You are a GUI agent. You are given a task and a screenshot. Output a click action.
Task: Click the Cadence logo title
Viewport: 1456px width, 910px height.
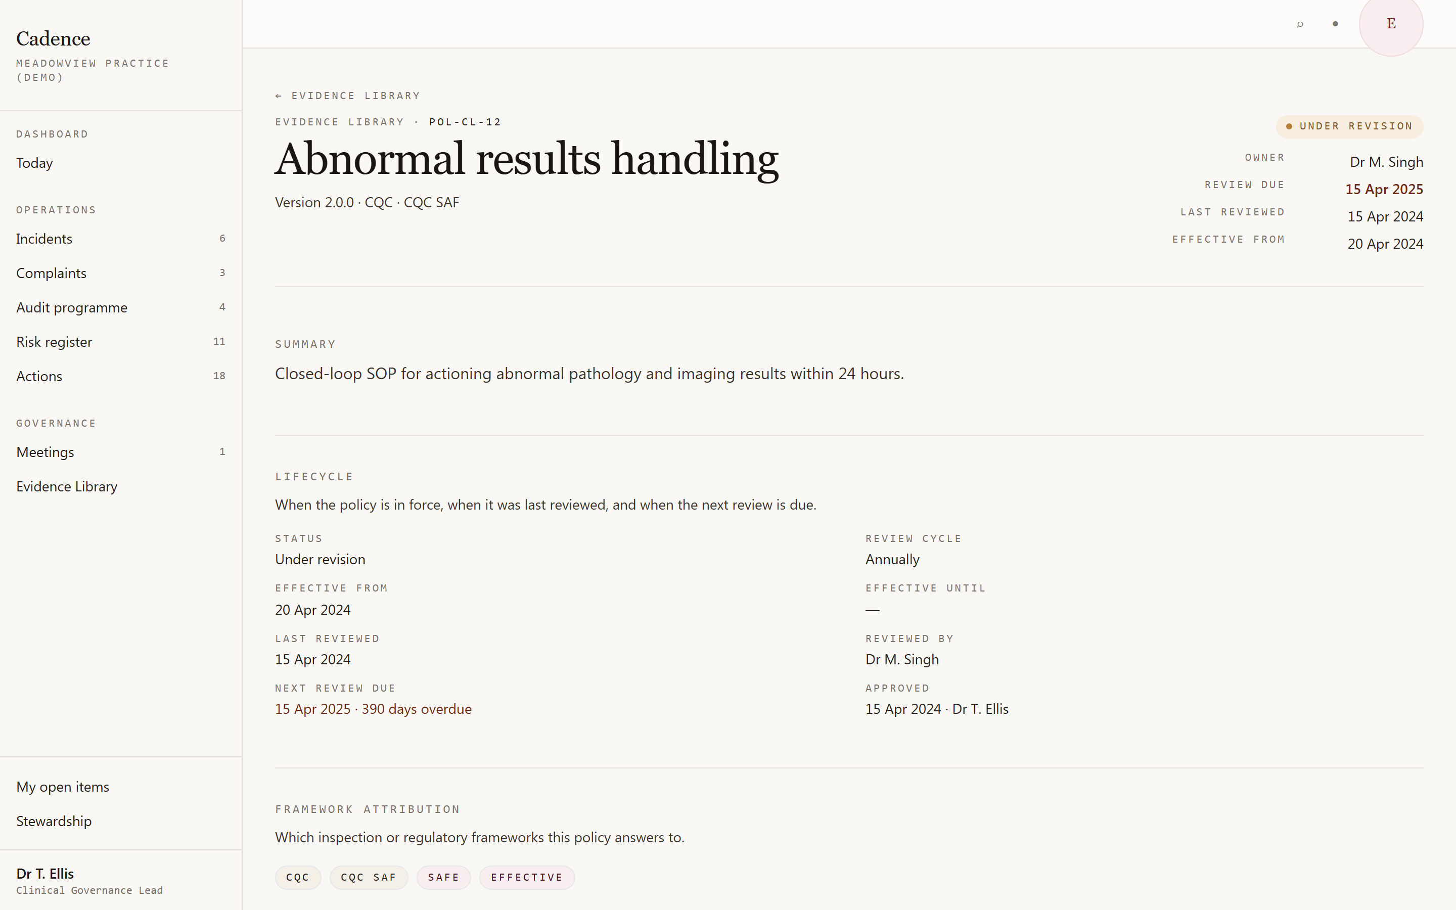point(53,38)
